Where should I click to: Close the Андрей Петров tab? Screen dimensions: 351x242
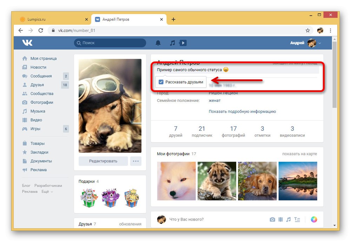161,19
